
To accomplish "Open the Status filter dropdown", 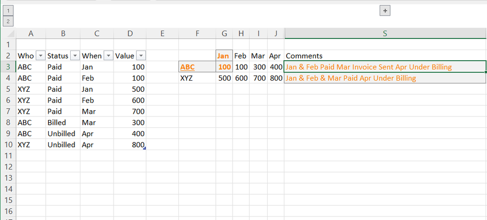I will pos(75,56).
